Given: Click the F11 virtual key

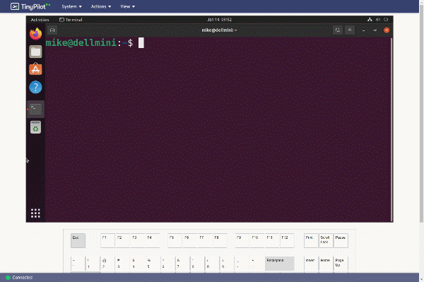Looking at the screenshot, I should coord(272,240).
